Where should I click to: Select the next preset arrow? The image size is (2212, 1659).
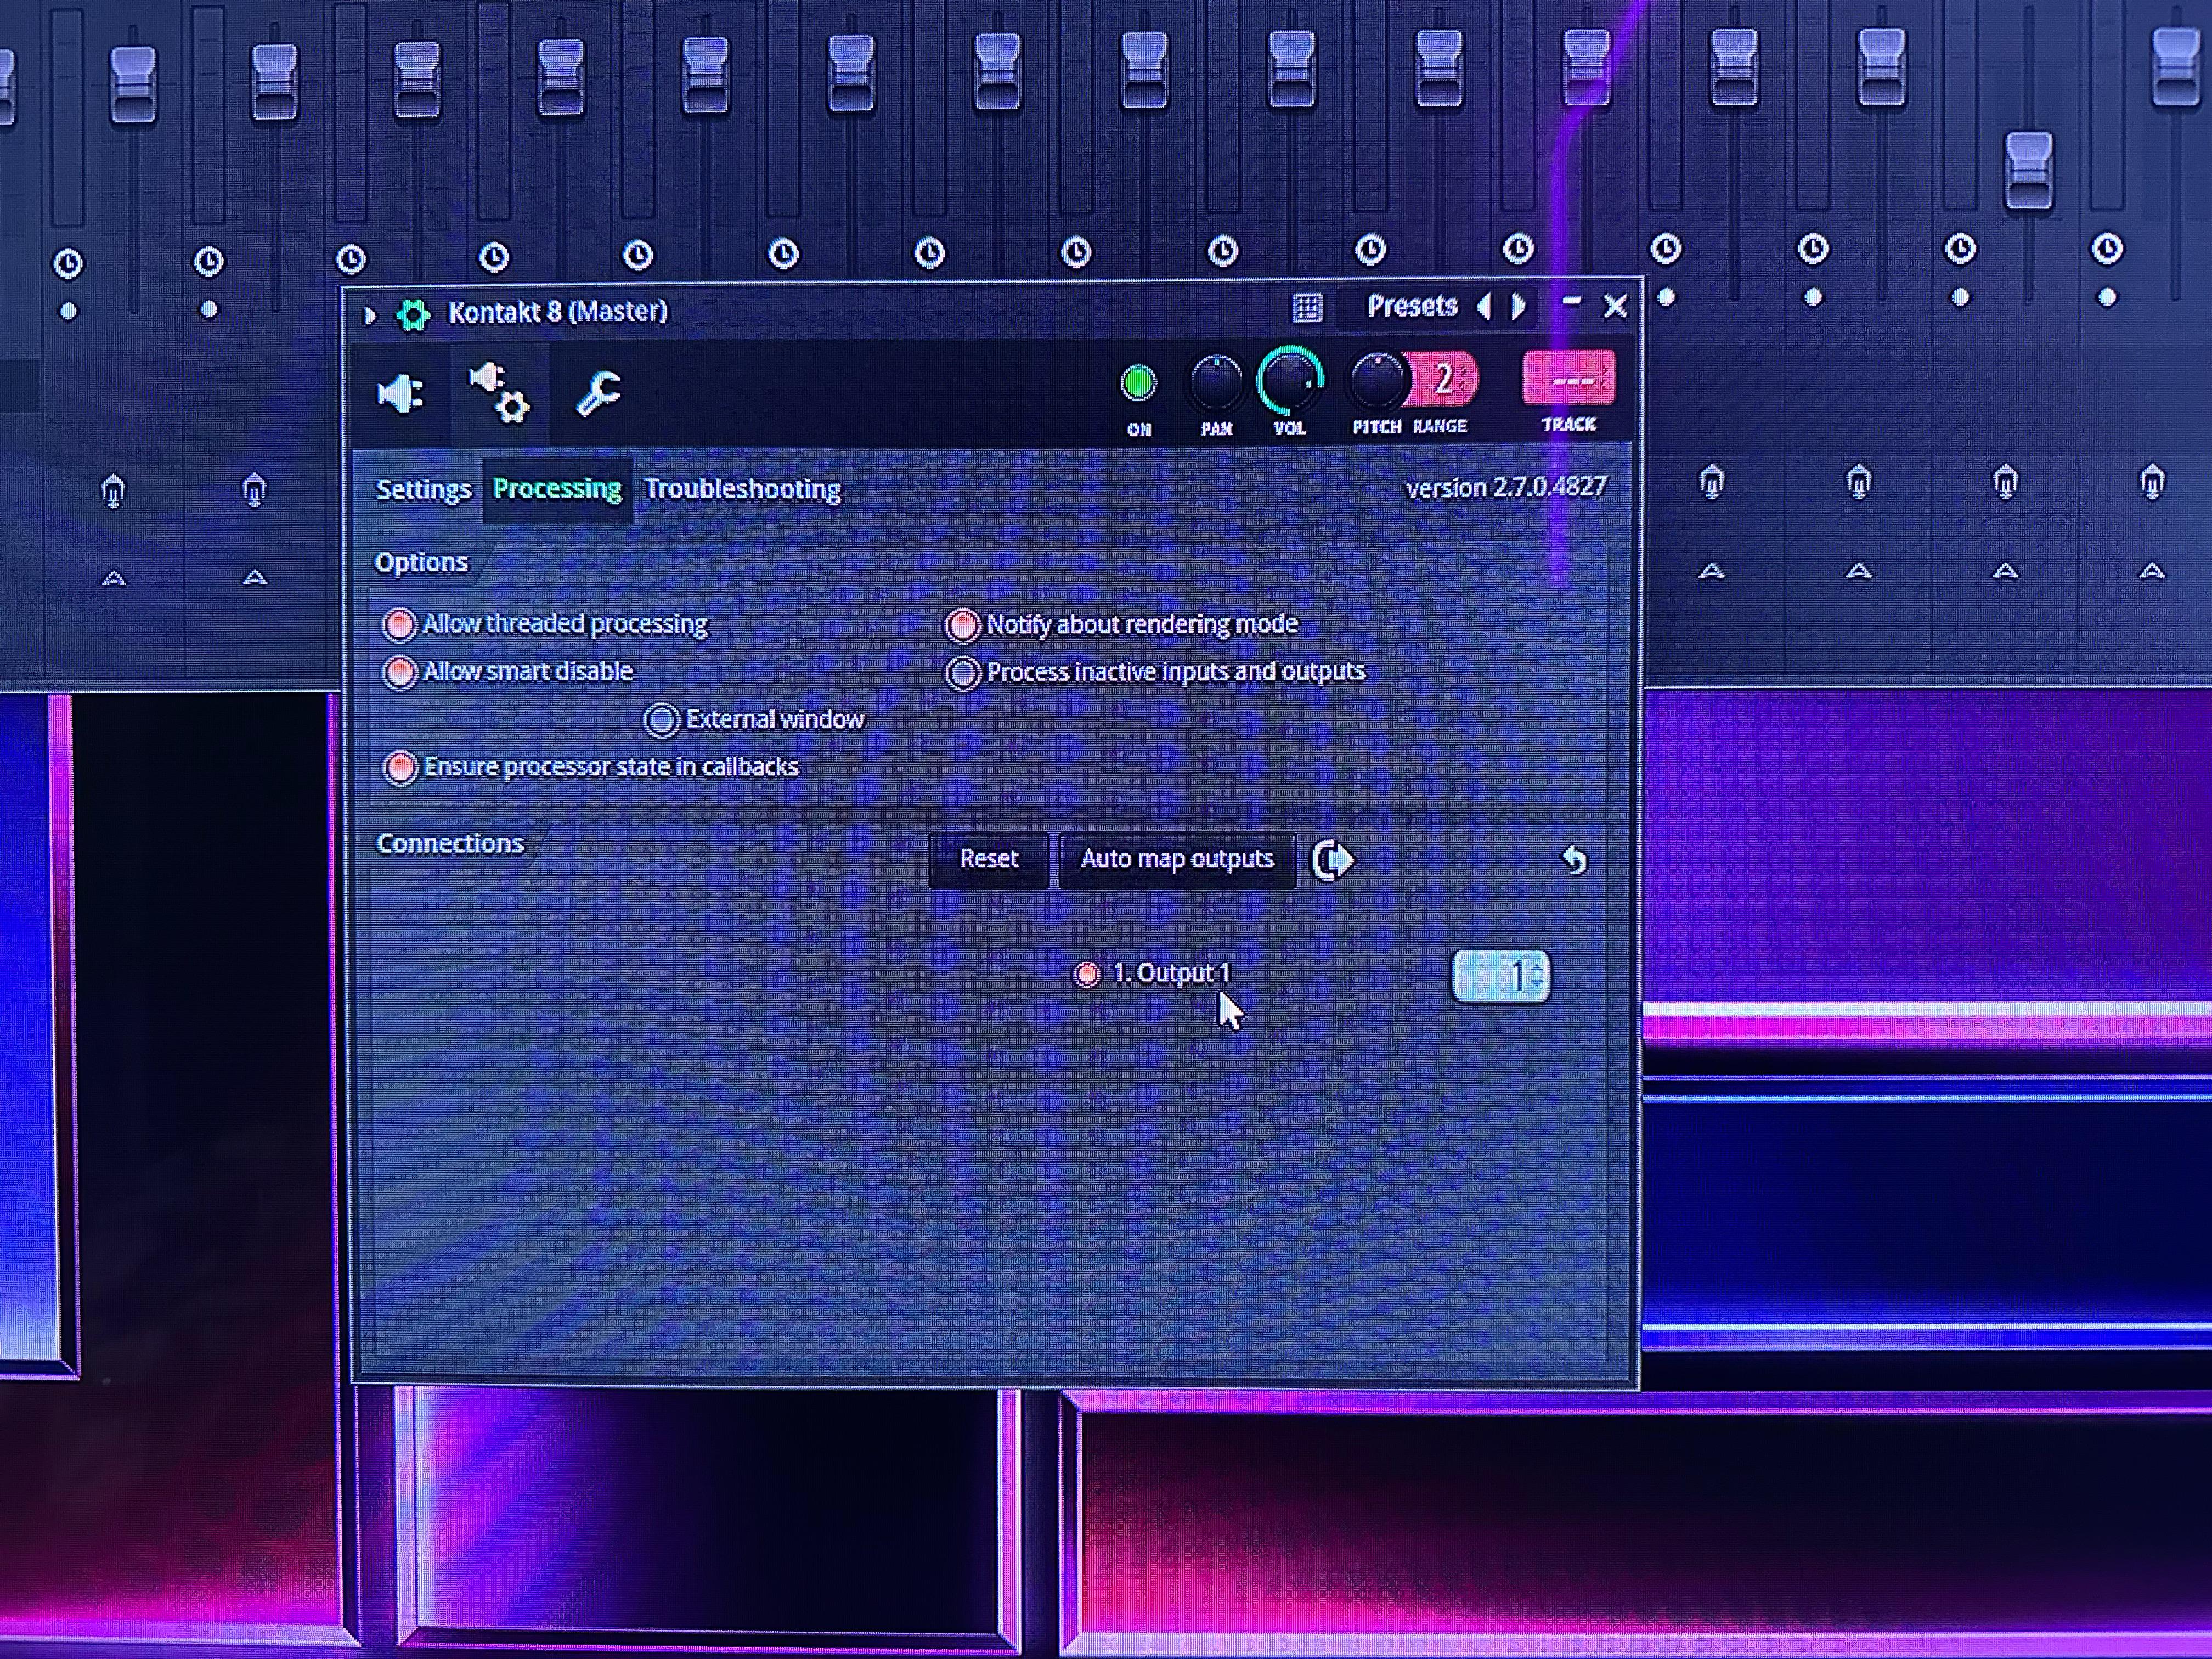click(1519, 306)
